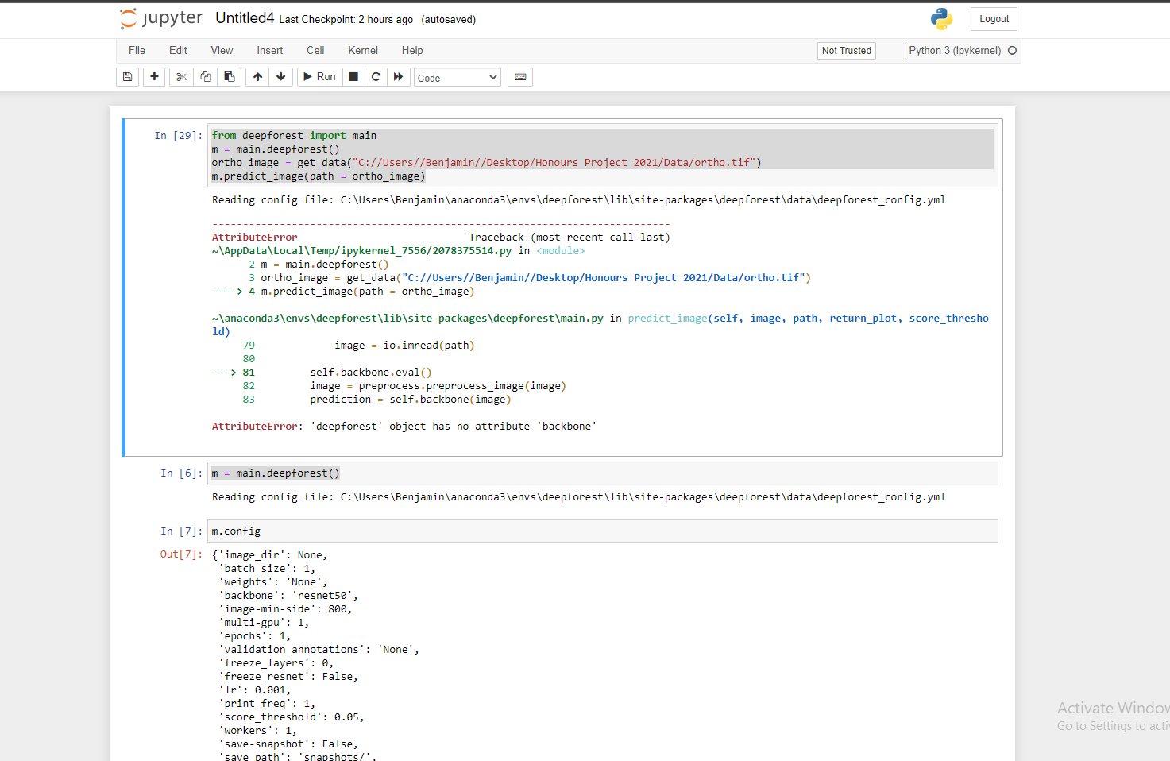Paste a cell using the paste icon
1170x761 pixels.
[229, 76]
